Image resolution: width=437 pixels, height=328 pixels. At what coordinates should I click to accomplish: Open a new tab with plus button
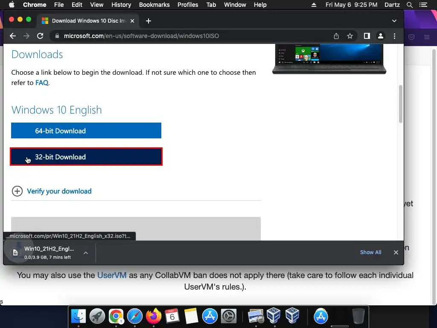pos(148,21)
